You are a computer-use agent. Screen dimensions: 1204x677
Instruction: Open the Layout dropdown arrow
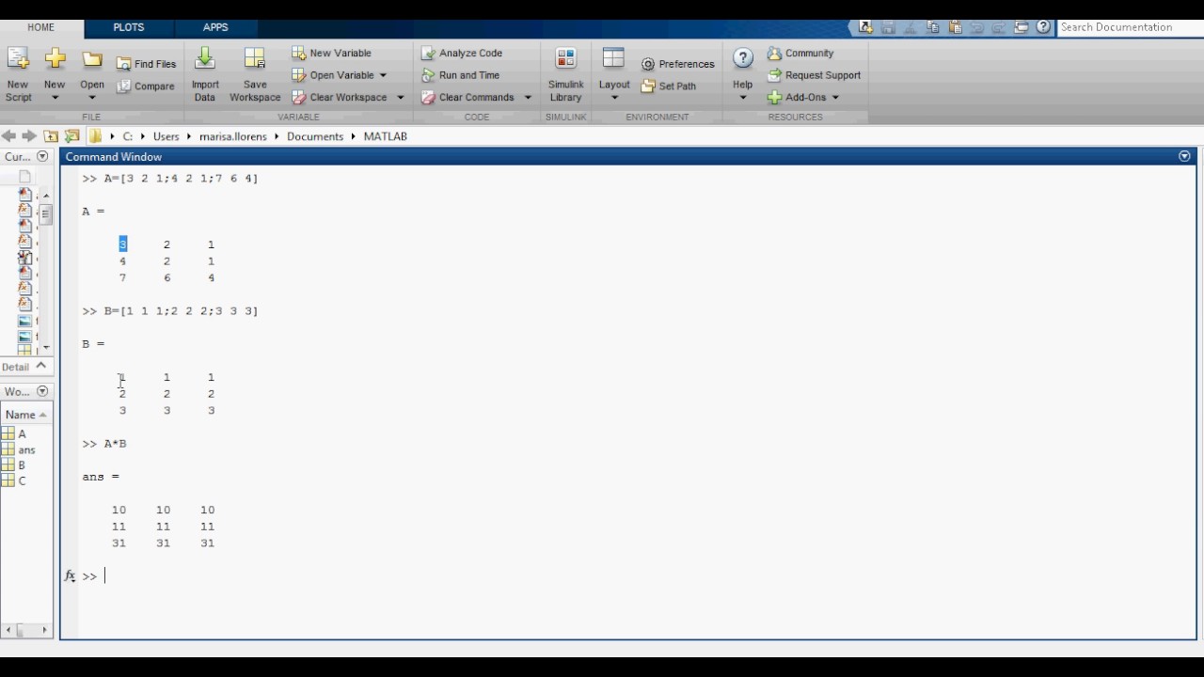[x=614, y=98]
